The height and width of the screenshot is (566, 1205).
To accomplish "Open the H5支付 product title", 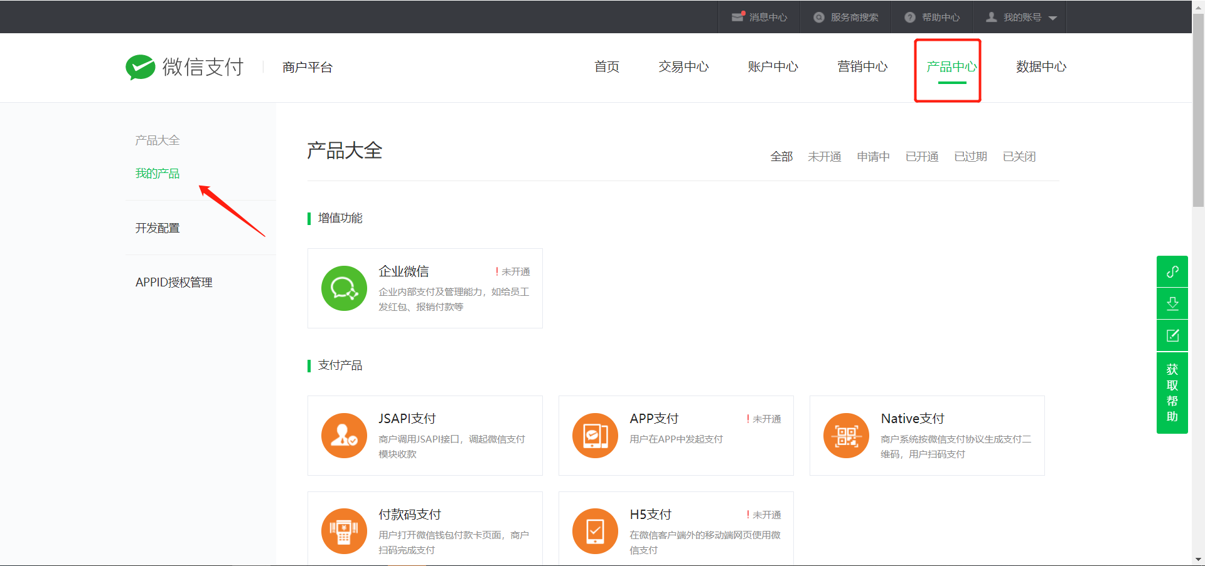I will pos(650,515).
